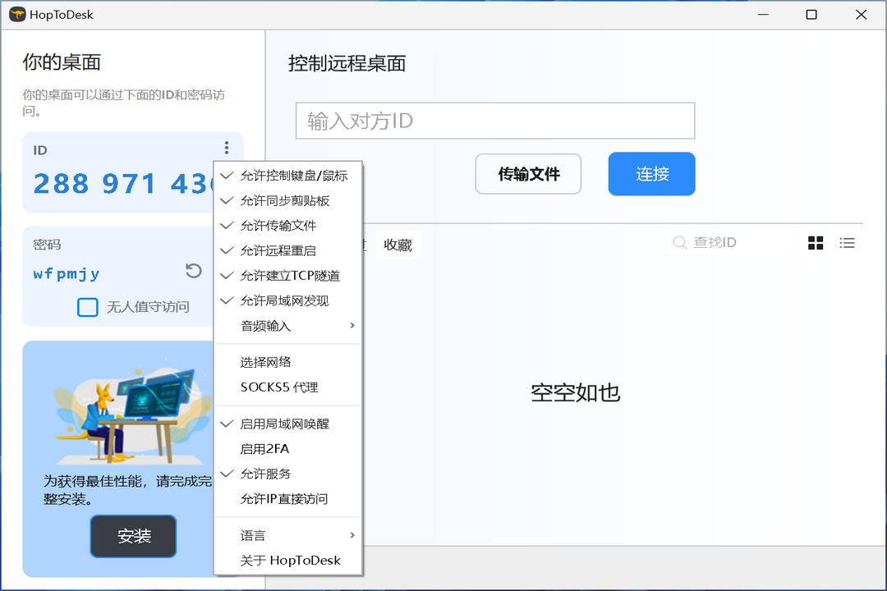This screenshot has height=591, width=887.
Task: Switch to the 收藏 tab
Action: click(x=398, y=244)
